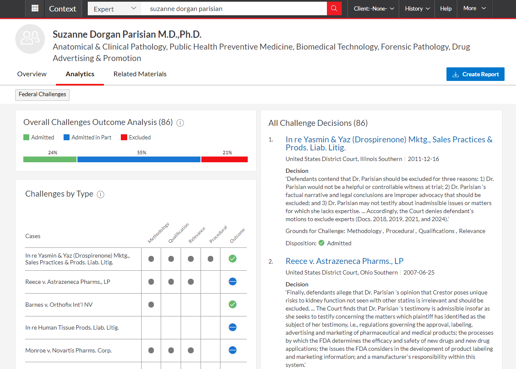The height and width of the screenshot is (369, 516).
Task: Click the expert profile avatar icon
Action: pos(30,39)
